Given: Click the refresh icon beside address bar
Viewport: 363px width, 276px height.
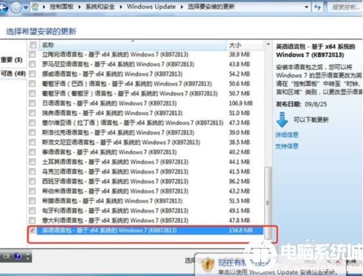Looking at the screenshot, I should tap(318, 7).
